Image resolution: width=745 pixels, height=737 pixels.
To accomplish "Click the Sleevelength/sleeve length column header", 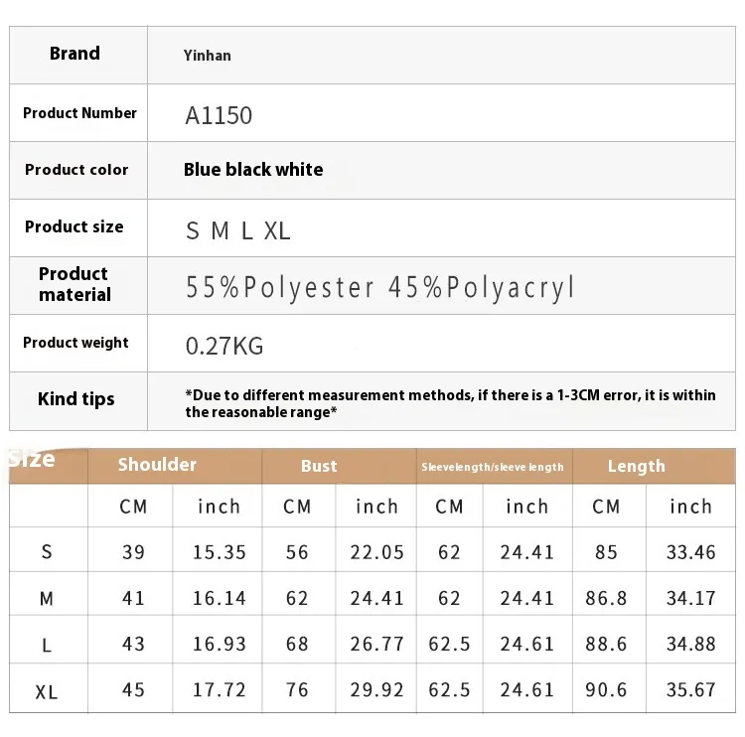I will pos(493,467).
